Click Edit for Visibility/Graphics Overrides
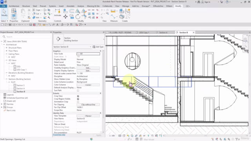The width and height of the screenshot is (251, 141). (x=88, y=68)
